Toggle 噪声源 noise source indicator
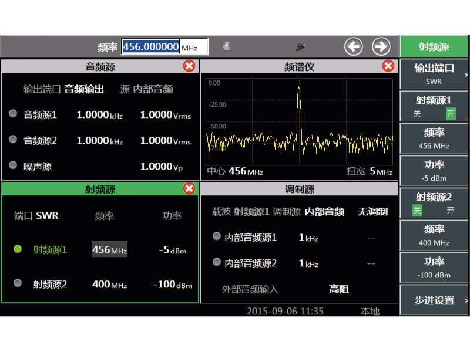The height and width of the screenshot is (352, 470). pos(13,165)
